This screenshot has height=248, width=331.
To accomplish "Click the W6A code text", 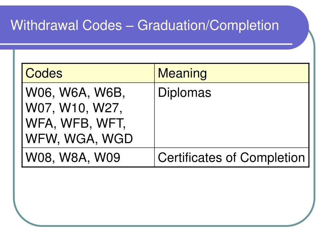I will [x=73, y=92].
